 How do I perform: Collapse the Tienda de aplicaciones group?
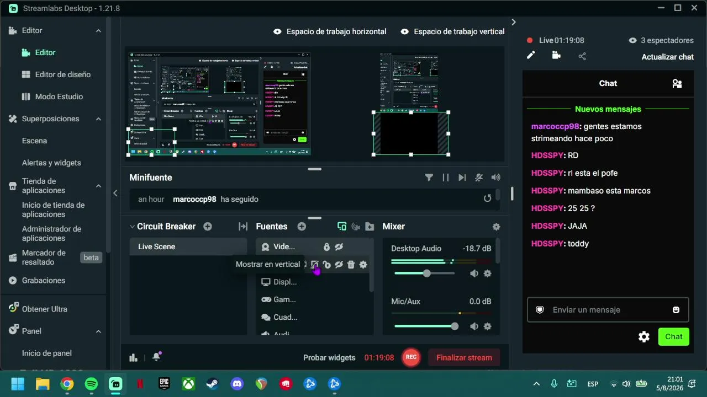tap(98, 186)
